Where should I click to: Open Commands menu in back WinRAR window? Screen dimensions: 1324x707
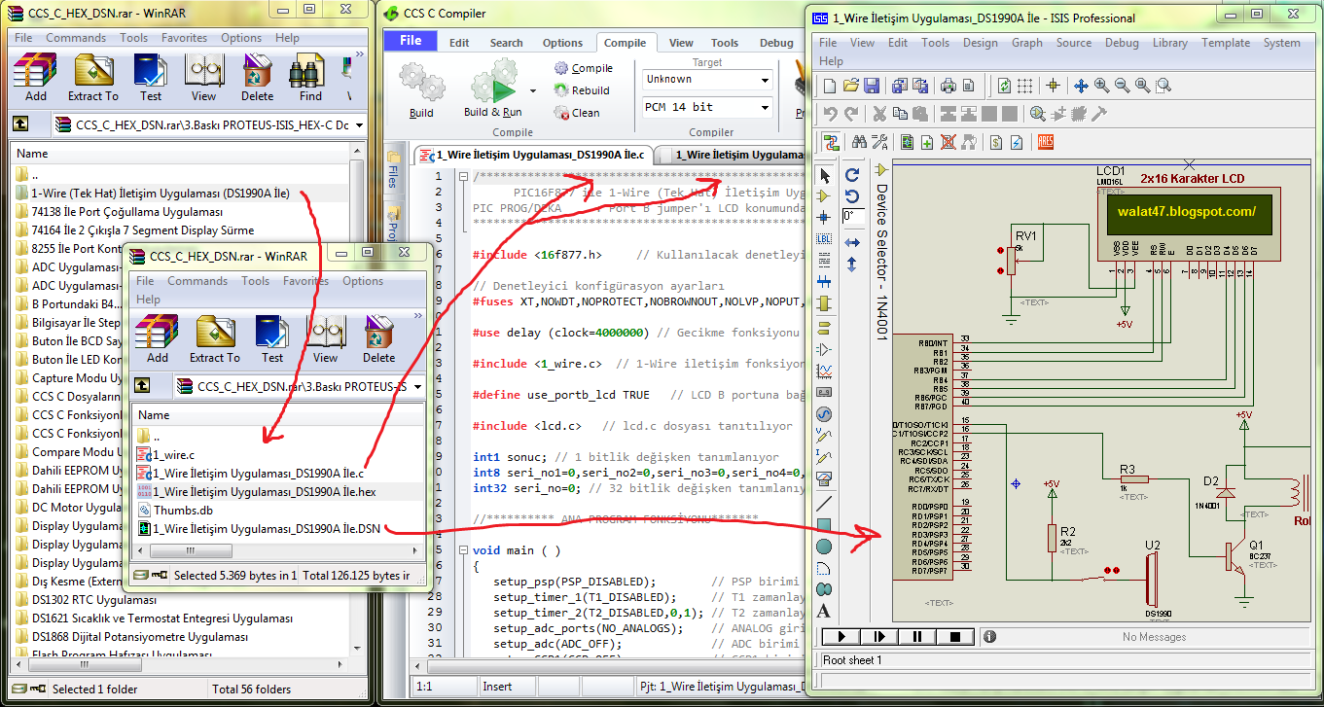click(x=76, y=38)
